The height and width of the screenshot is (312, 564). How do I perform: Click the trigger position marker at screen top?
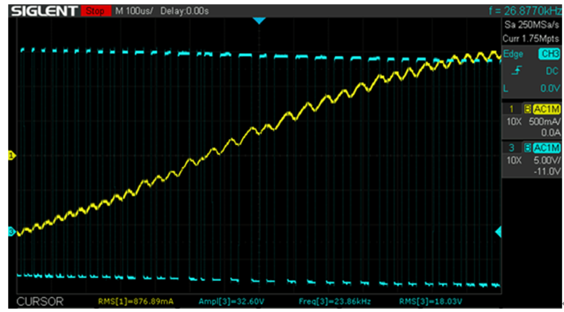pos(260,20)
